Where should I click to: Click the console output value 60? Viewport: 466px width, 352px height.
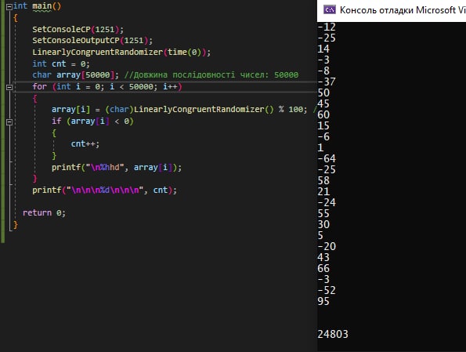(x=323, y=115)
